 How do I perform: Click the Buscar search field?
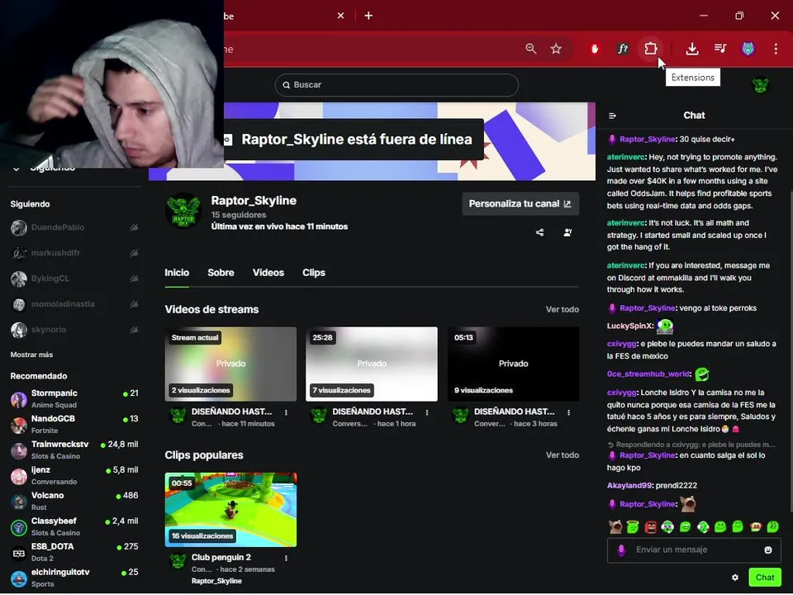point(396,85)
